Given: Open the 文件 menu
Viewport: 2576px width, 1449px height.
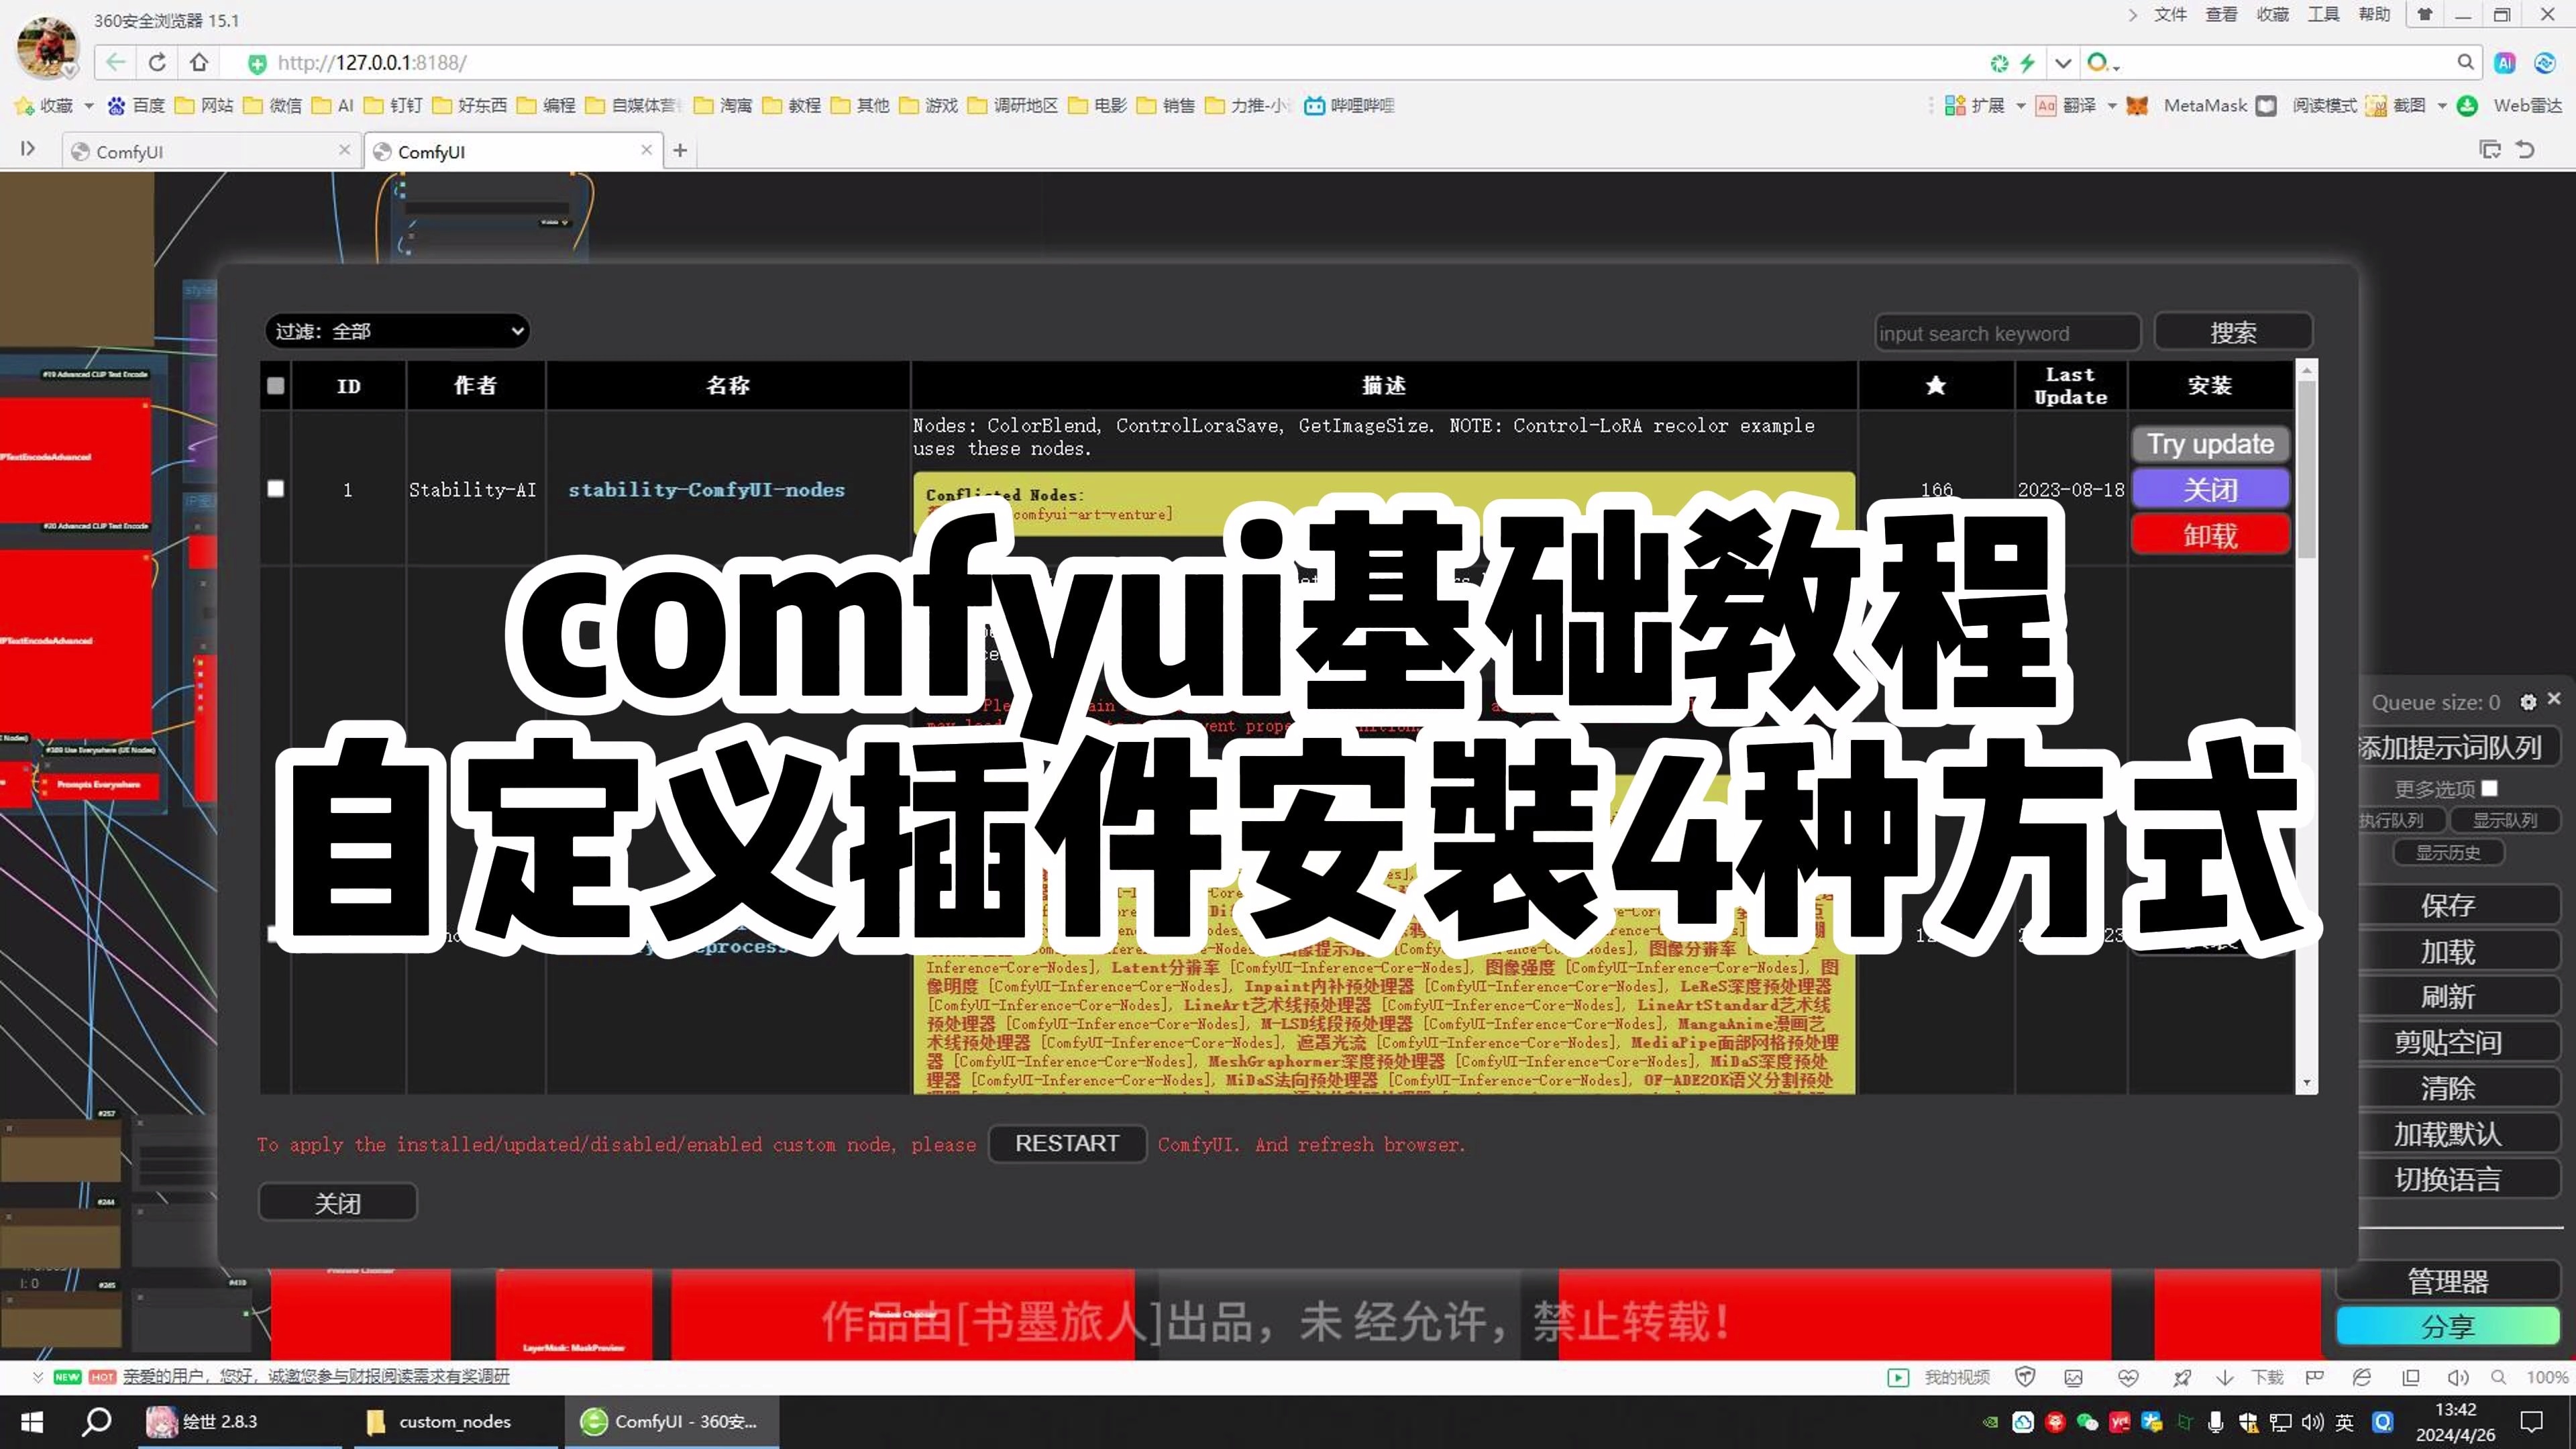Looking at the screenshot, I should [x=2170, y=15].
